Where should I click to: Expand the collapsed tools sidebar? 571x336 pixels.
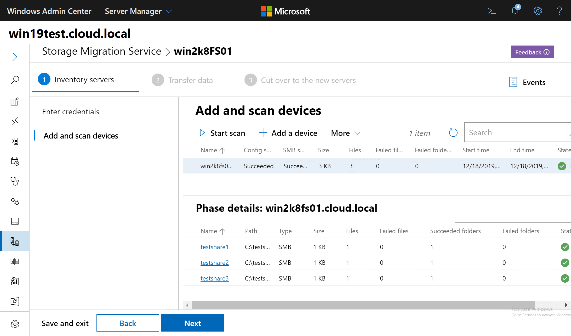tap(15, 57)
